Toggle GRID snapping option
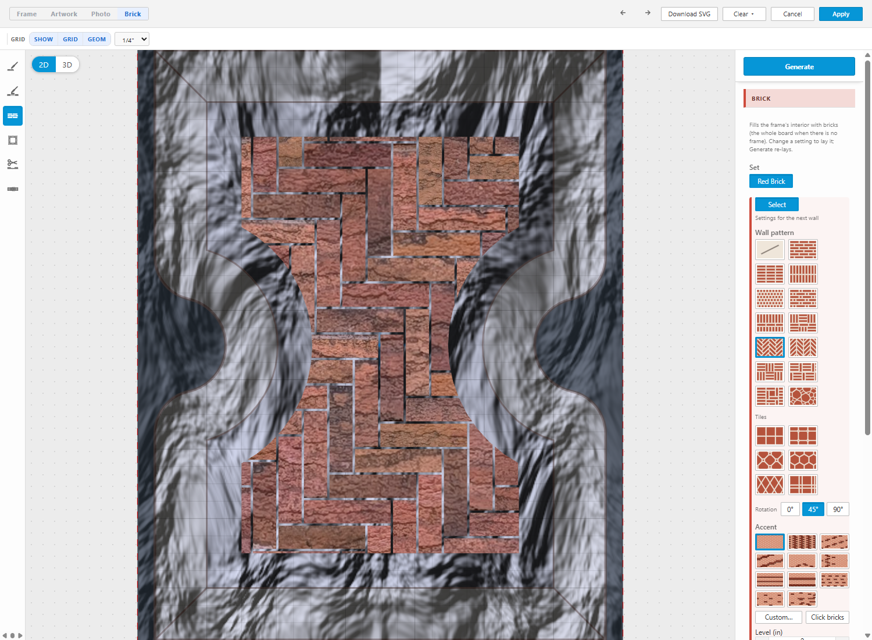 [70, 40]
